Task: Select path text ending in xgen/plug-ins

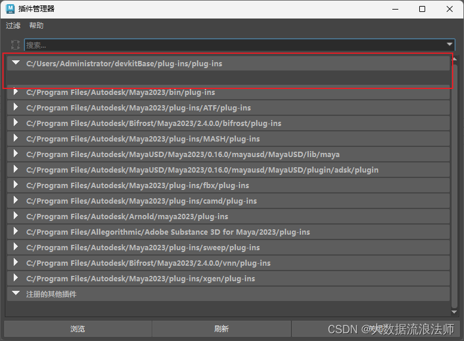Action: [140, 278]
